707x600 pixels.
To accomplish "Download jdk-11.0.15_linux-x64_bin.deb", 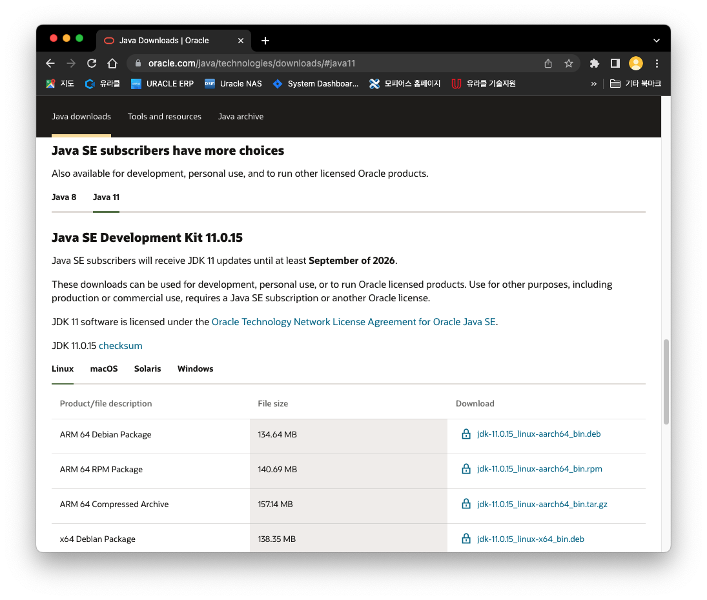I will coord(531,539).
